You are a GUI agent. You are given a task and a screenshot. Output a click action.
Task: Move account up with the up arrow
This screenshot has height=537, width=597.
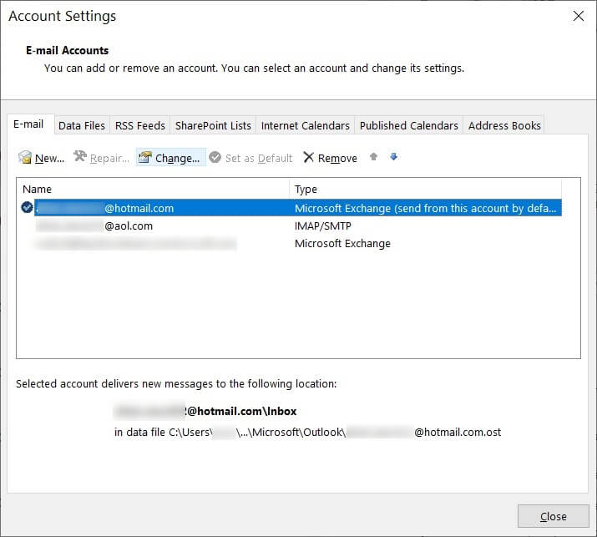pos(373,156)
